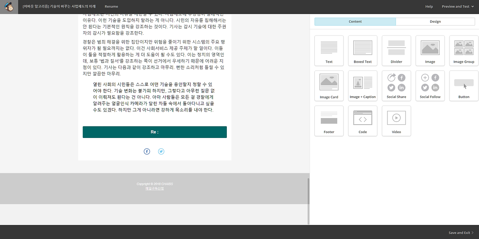This screenshot has height=239, width=479.
Task: Click the Mailchimp monkey logo
Action: pos(9,7)
